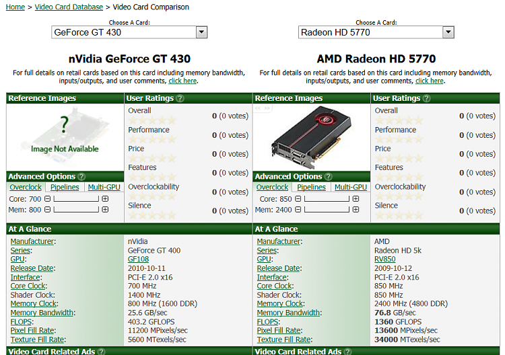Rate GT 430 Silence with stars

pos(152,215)
